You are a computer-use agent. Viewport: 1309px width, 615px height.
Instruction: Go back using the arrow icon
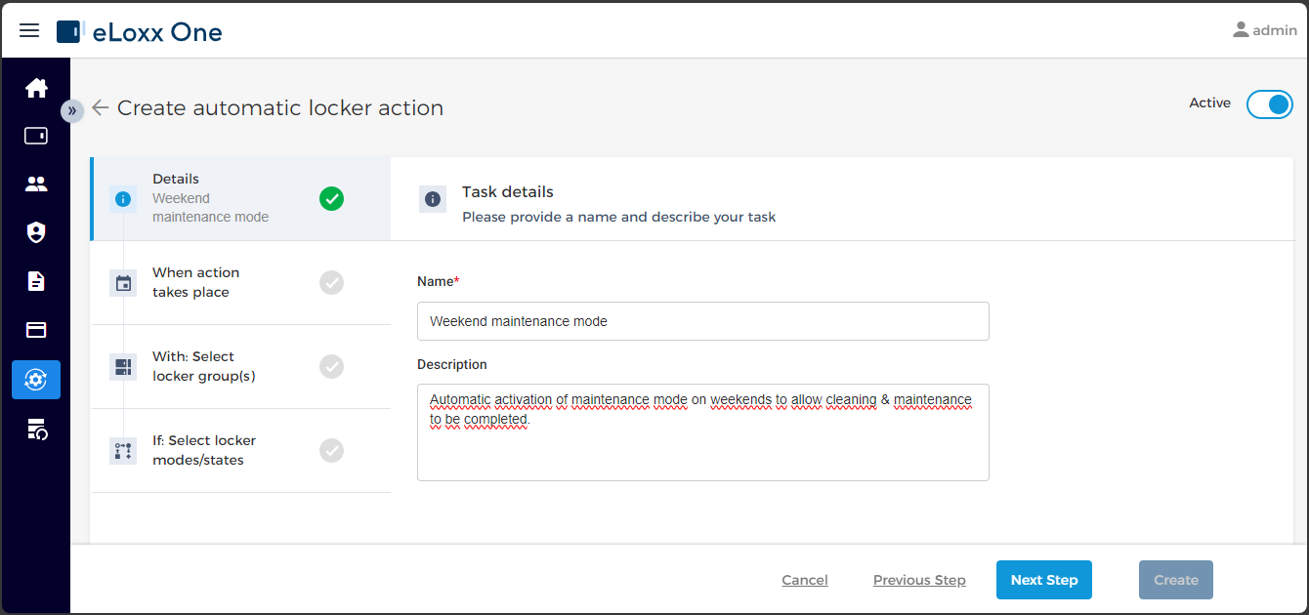click(100, 108)
